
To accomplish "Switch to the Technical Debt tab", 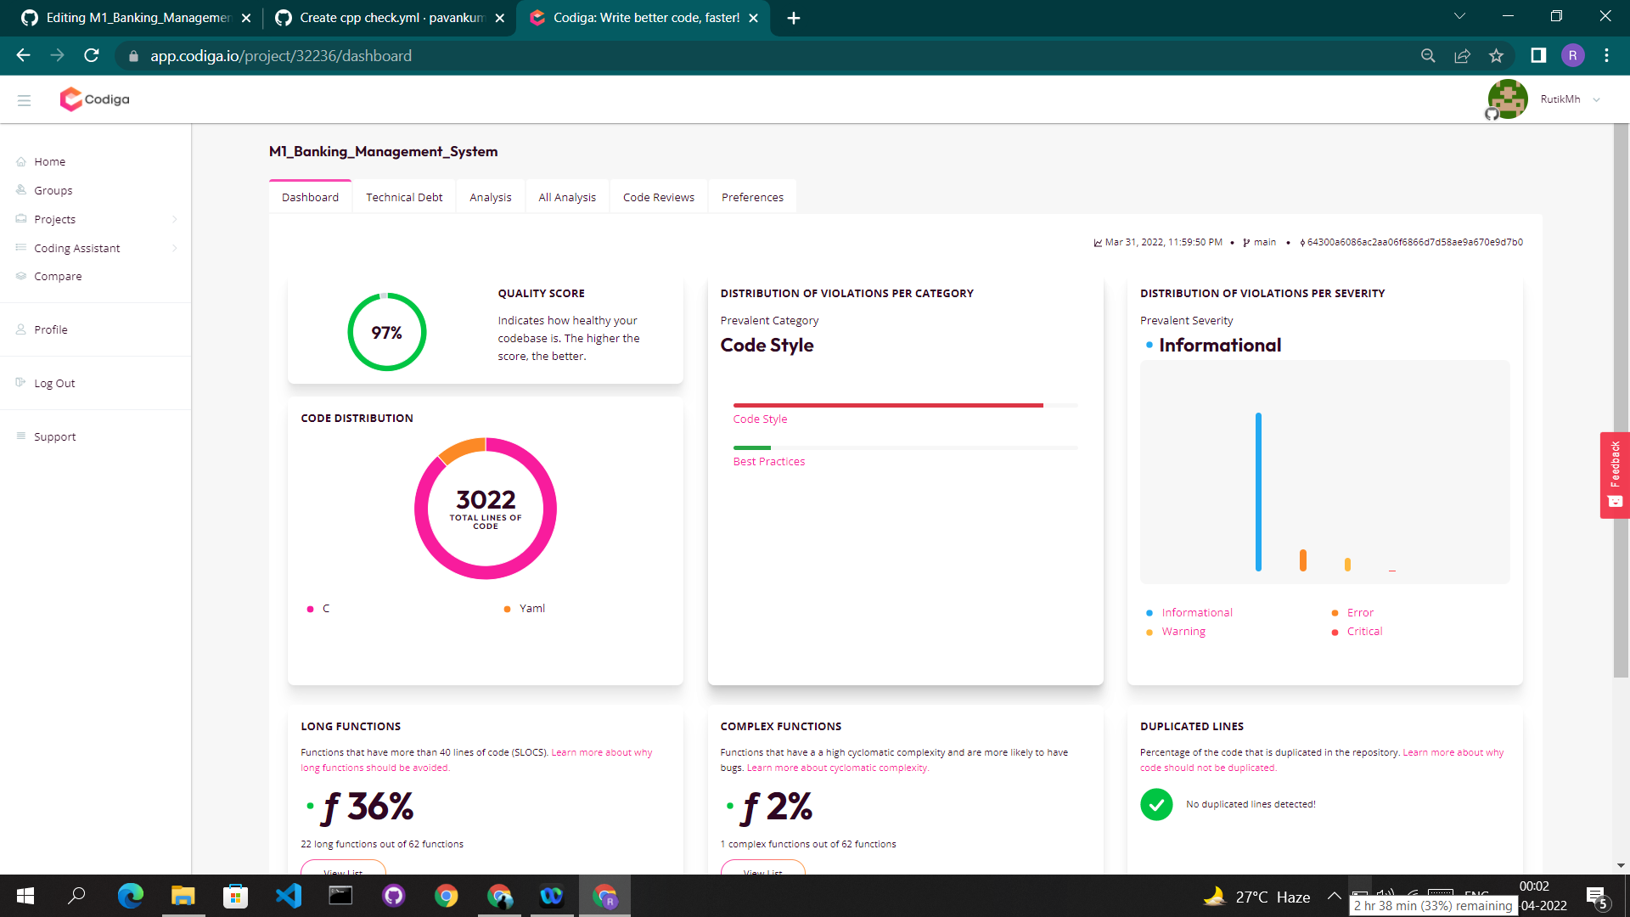I will point(404,196).
